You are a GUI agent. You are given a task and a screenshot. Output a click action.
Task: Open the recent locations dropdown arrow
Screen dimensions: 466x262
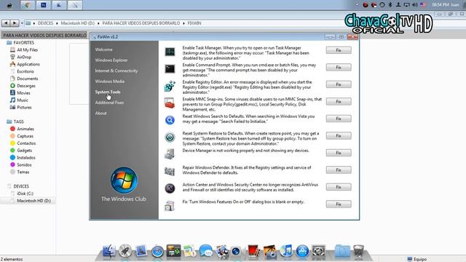(x=22, y=23)
